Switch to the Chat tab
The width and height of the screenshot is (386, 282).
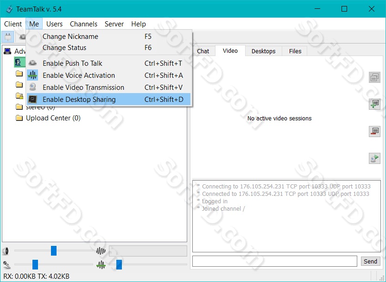[x=203, y=51]
